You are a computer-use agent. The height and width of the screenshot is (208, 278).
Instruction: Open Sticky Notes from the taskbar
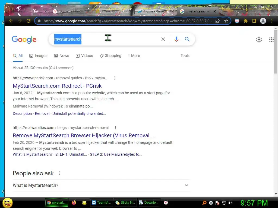(125, 203)
